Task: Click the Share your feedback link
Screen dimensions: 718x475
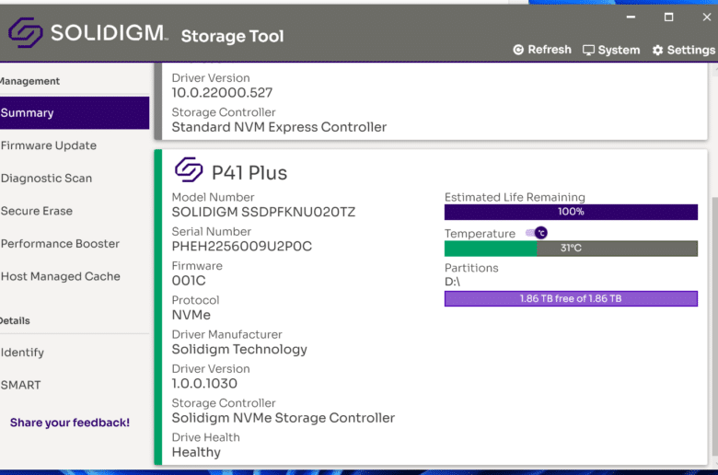Action: 70,423
